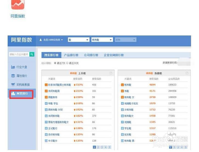The height and width of the screenshot is (152, 199).
Task: Click rank 3 badge beside 男鞋帆布
Action: click(x=46, y=97)
